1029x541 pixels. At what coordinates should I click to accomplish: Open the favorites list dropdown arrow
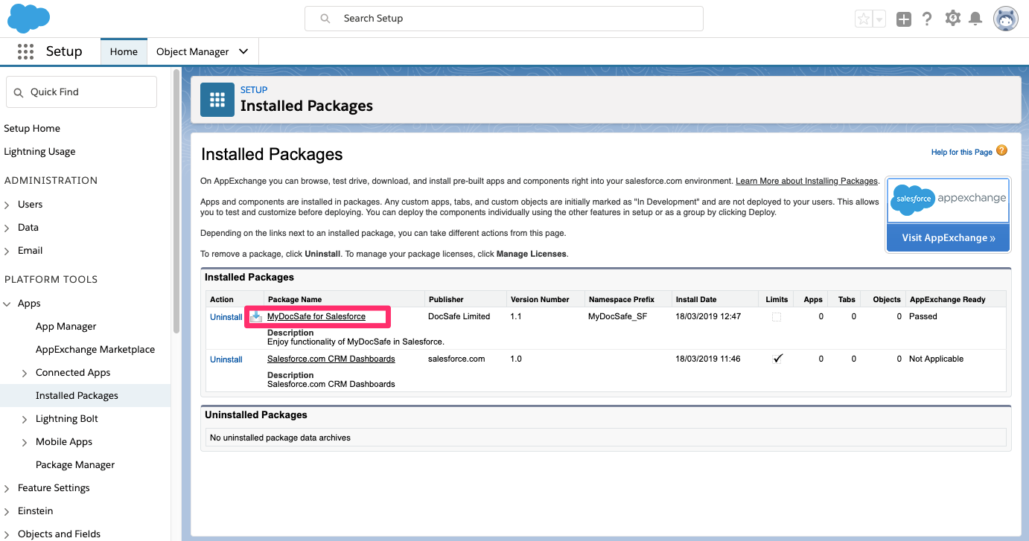click(879, 19)
